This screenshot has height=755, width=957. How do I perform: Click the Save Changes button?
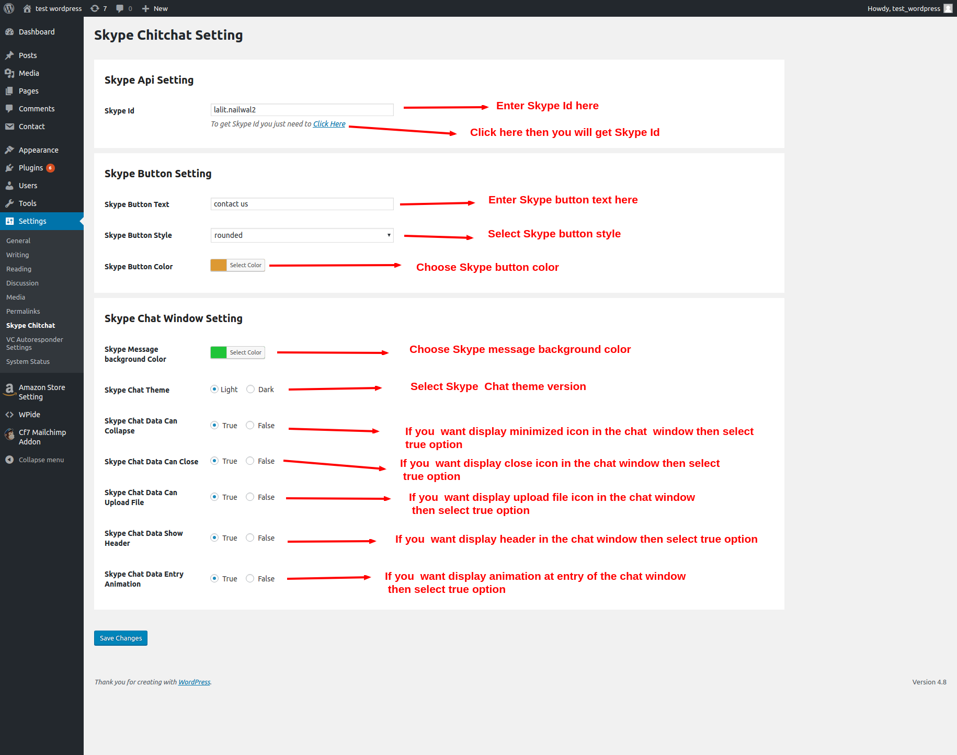pos(121,638)
